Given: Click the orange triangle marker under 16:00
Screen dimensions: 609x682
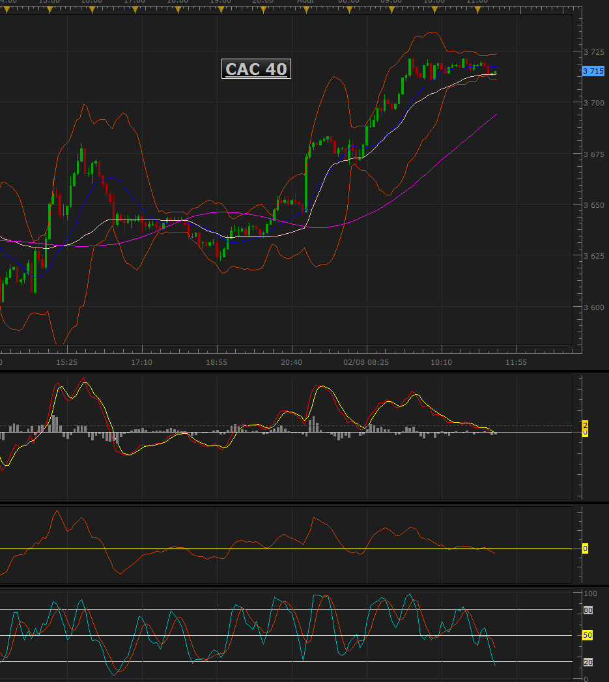Looking at the screenshot, I should tap(92, 10).
